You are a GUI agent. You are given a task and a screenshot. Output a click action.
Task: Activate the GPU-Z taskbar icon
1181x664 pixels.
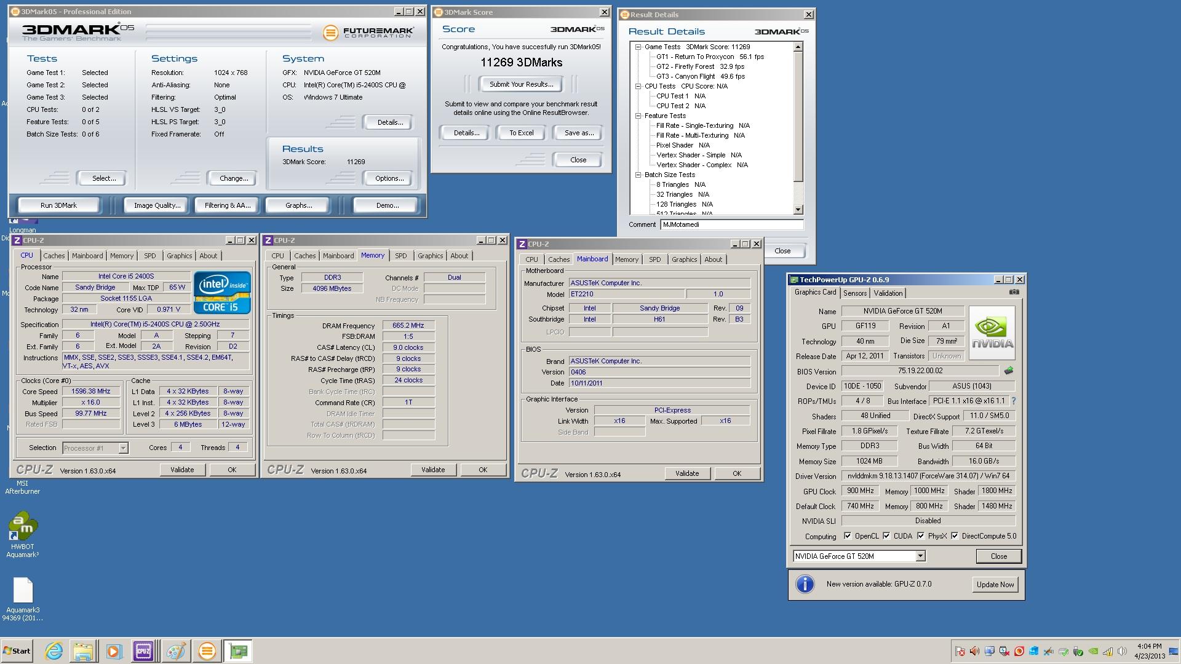pos(237,651)
